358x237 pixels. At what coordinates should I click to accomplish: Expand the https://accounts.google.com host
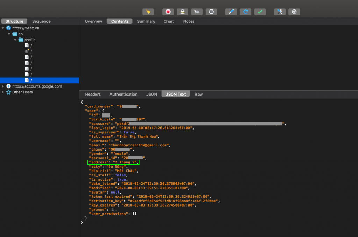[x=3, y=86]
